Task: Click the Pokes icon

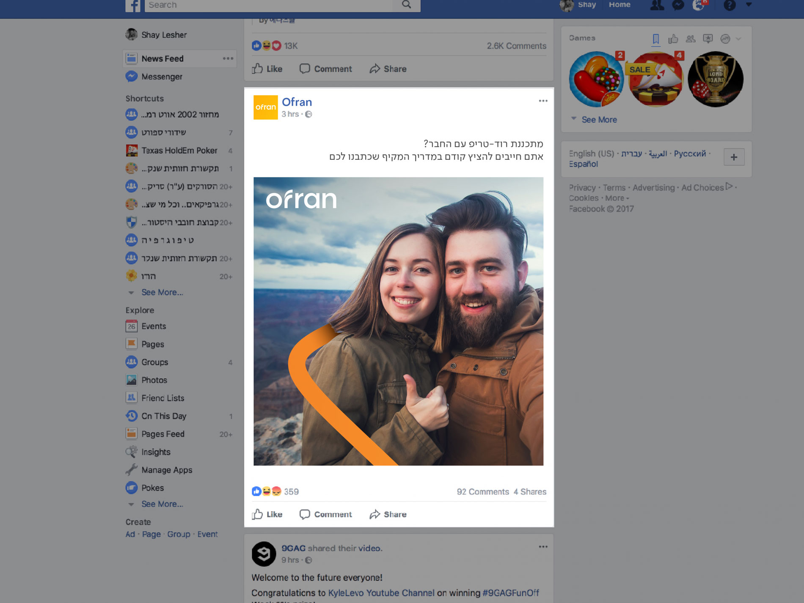Action: coord(132,488)
